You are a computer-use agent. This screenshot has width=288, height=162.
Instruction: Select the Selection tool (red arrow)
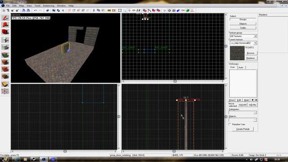tap(5, 18)
